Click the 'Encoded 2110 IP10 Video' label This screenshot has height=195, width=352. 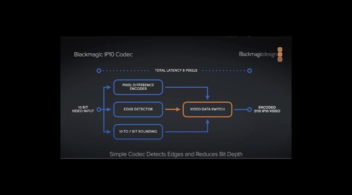coord(267,109)
